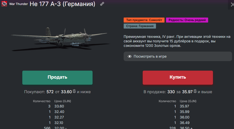
Task: Select tag 'Тип предмета: Самолёт'
Action: coord(144,20)
